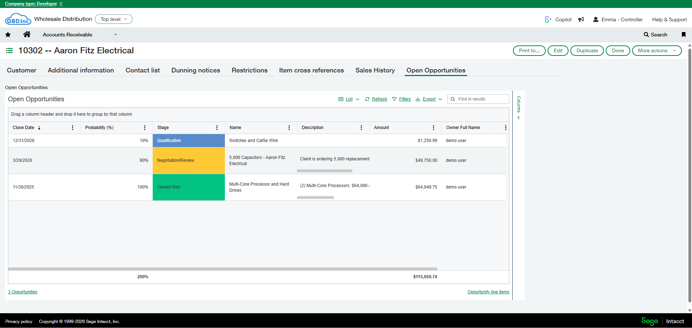
Task: Expand the More actions dropdown
Action: click(x=657, y=51)
